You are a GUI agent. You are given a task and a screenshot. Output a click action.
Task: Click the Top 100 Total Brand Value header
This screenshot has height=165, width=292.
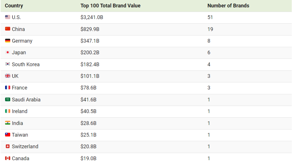pos(110,6)
